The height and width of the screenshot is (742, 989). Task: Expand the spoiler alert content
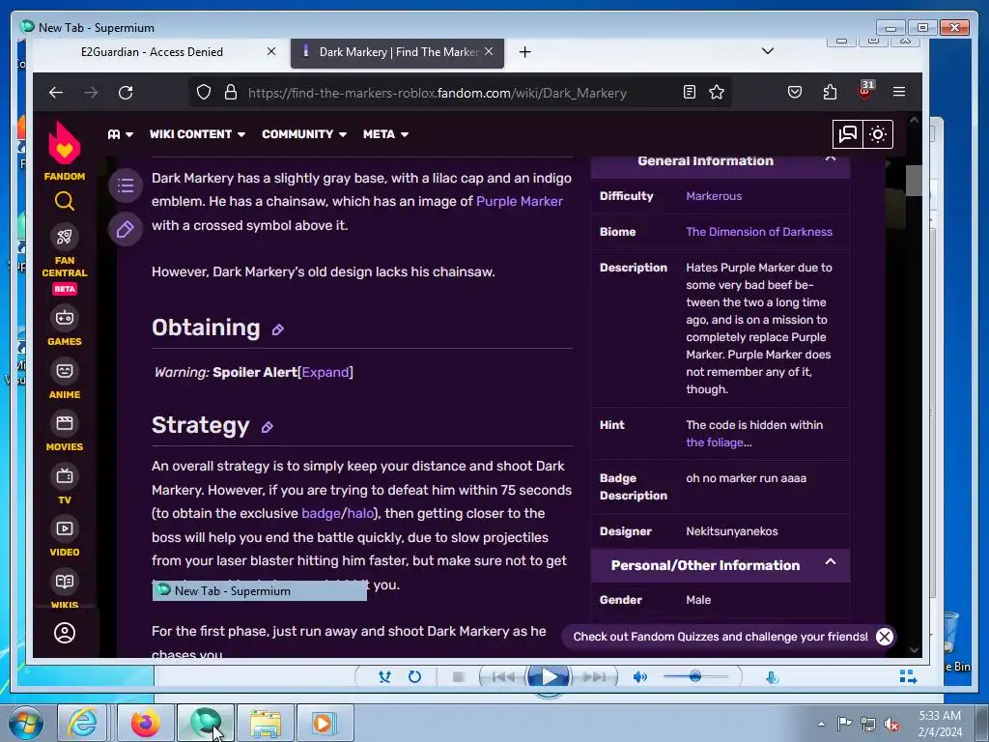pyautogui.click(x=325, y=372)
